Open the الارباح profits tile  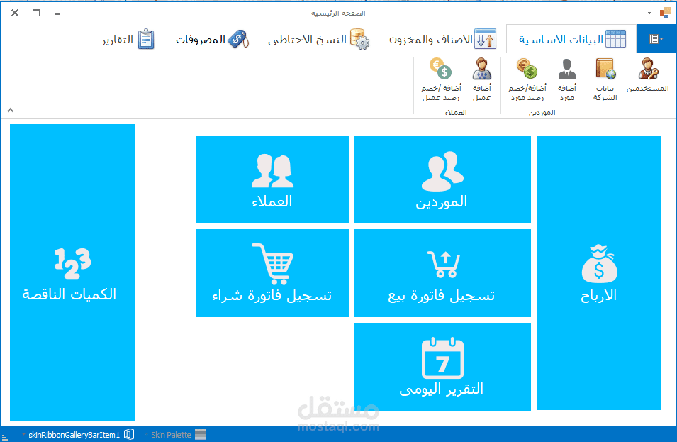[x=599, y=273]
